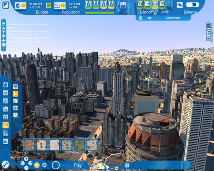Screen dimensions: 214x171
Task: Open the utilities lightbulb and water menu
Action: click(6, 109)
